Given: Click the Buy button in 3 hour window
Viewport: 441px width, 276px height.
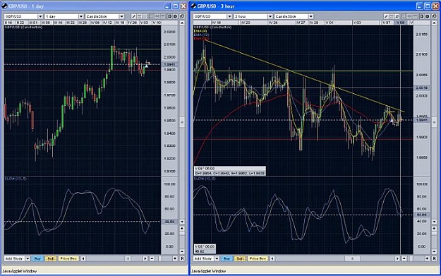Looking at the screenshot, I should pyautogui.click(x=226, y=258).
